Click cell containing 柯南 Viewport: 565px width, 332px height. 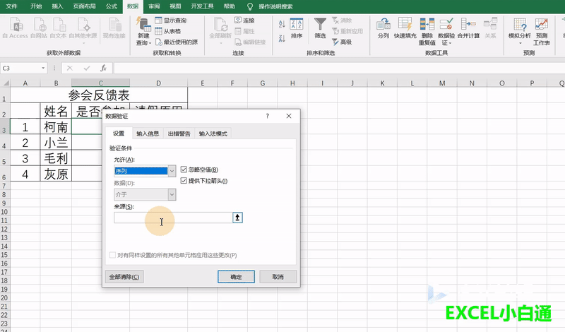click(56, 126)
